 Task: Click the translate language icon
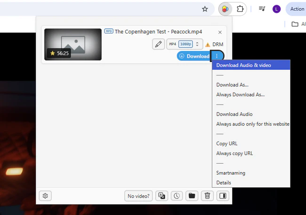click(161, 196)
